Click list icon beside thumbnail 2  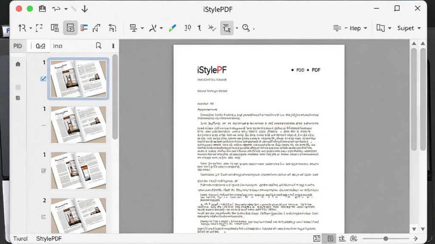pos(44,217)
